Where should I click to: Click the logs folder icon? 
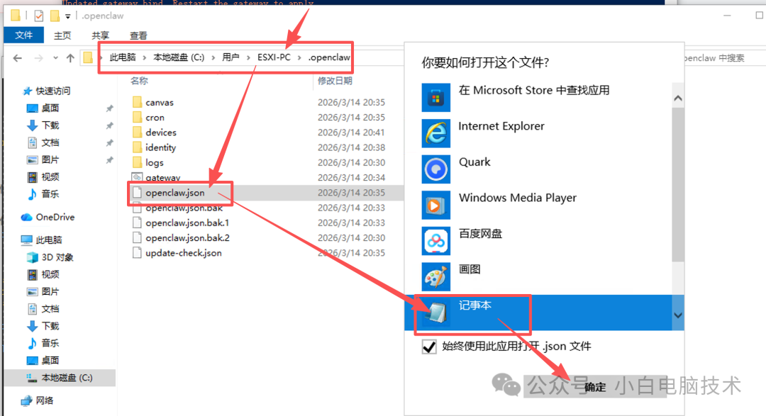(x=138, y=162)
